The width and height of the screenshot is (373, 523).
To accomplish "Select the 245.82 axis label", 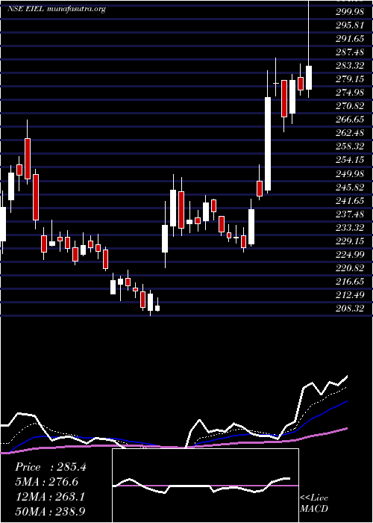I will point(349,188).
